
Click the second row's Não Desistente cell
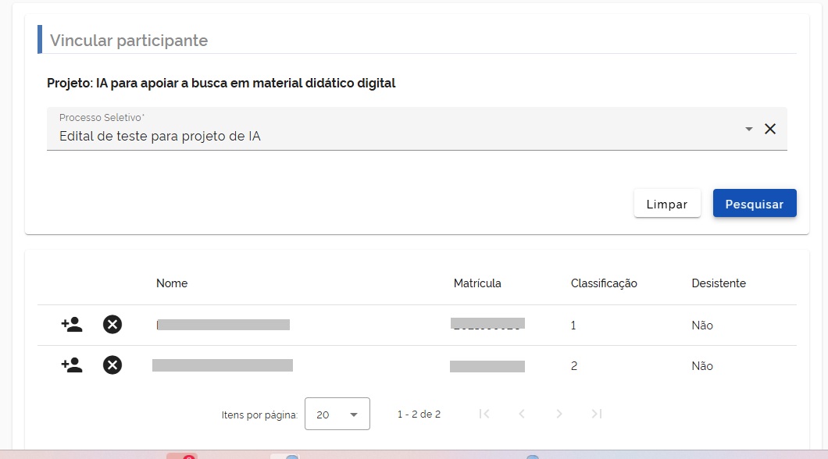[702, 366]
